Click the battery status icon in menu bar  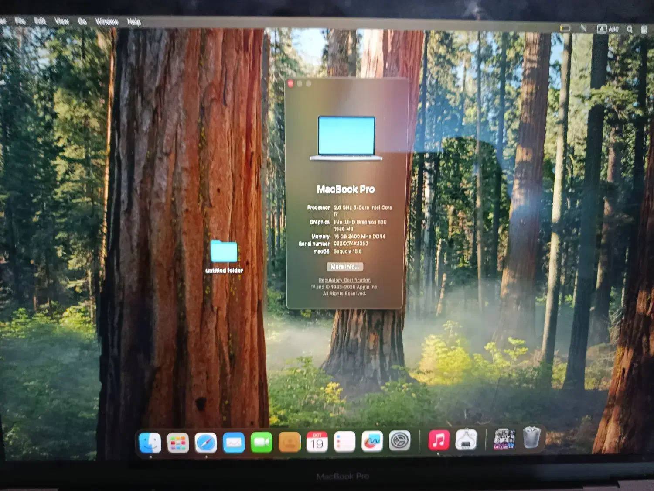565,28
